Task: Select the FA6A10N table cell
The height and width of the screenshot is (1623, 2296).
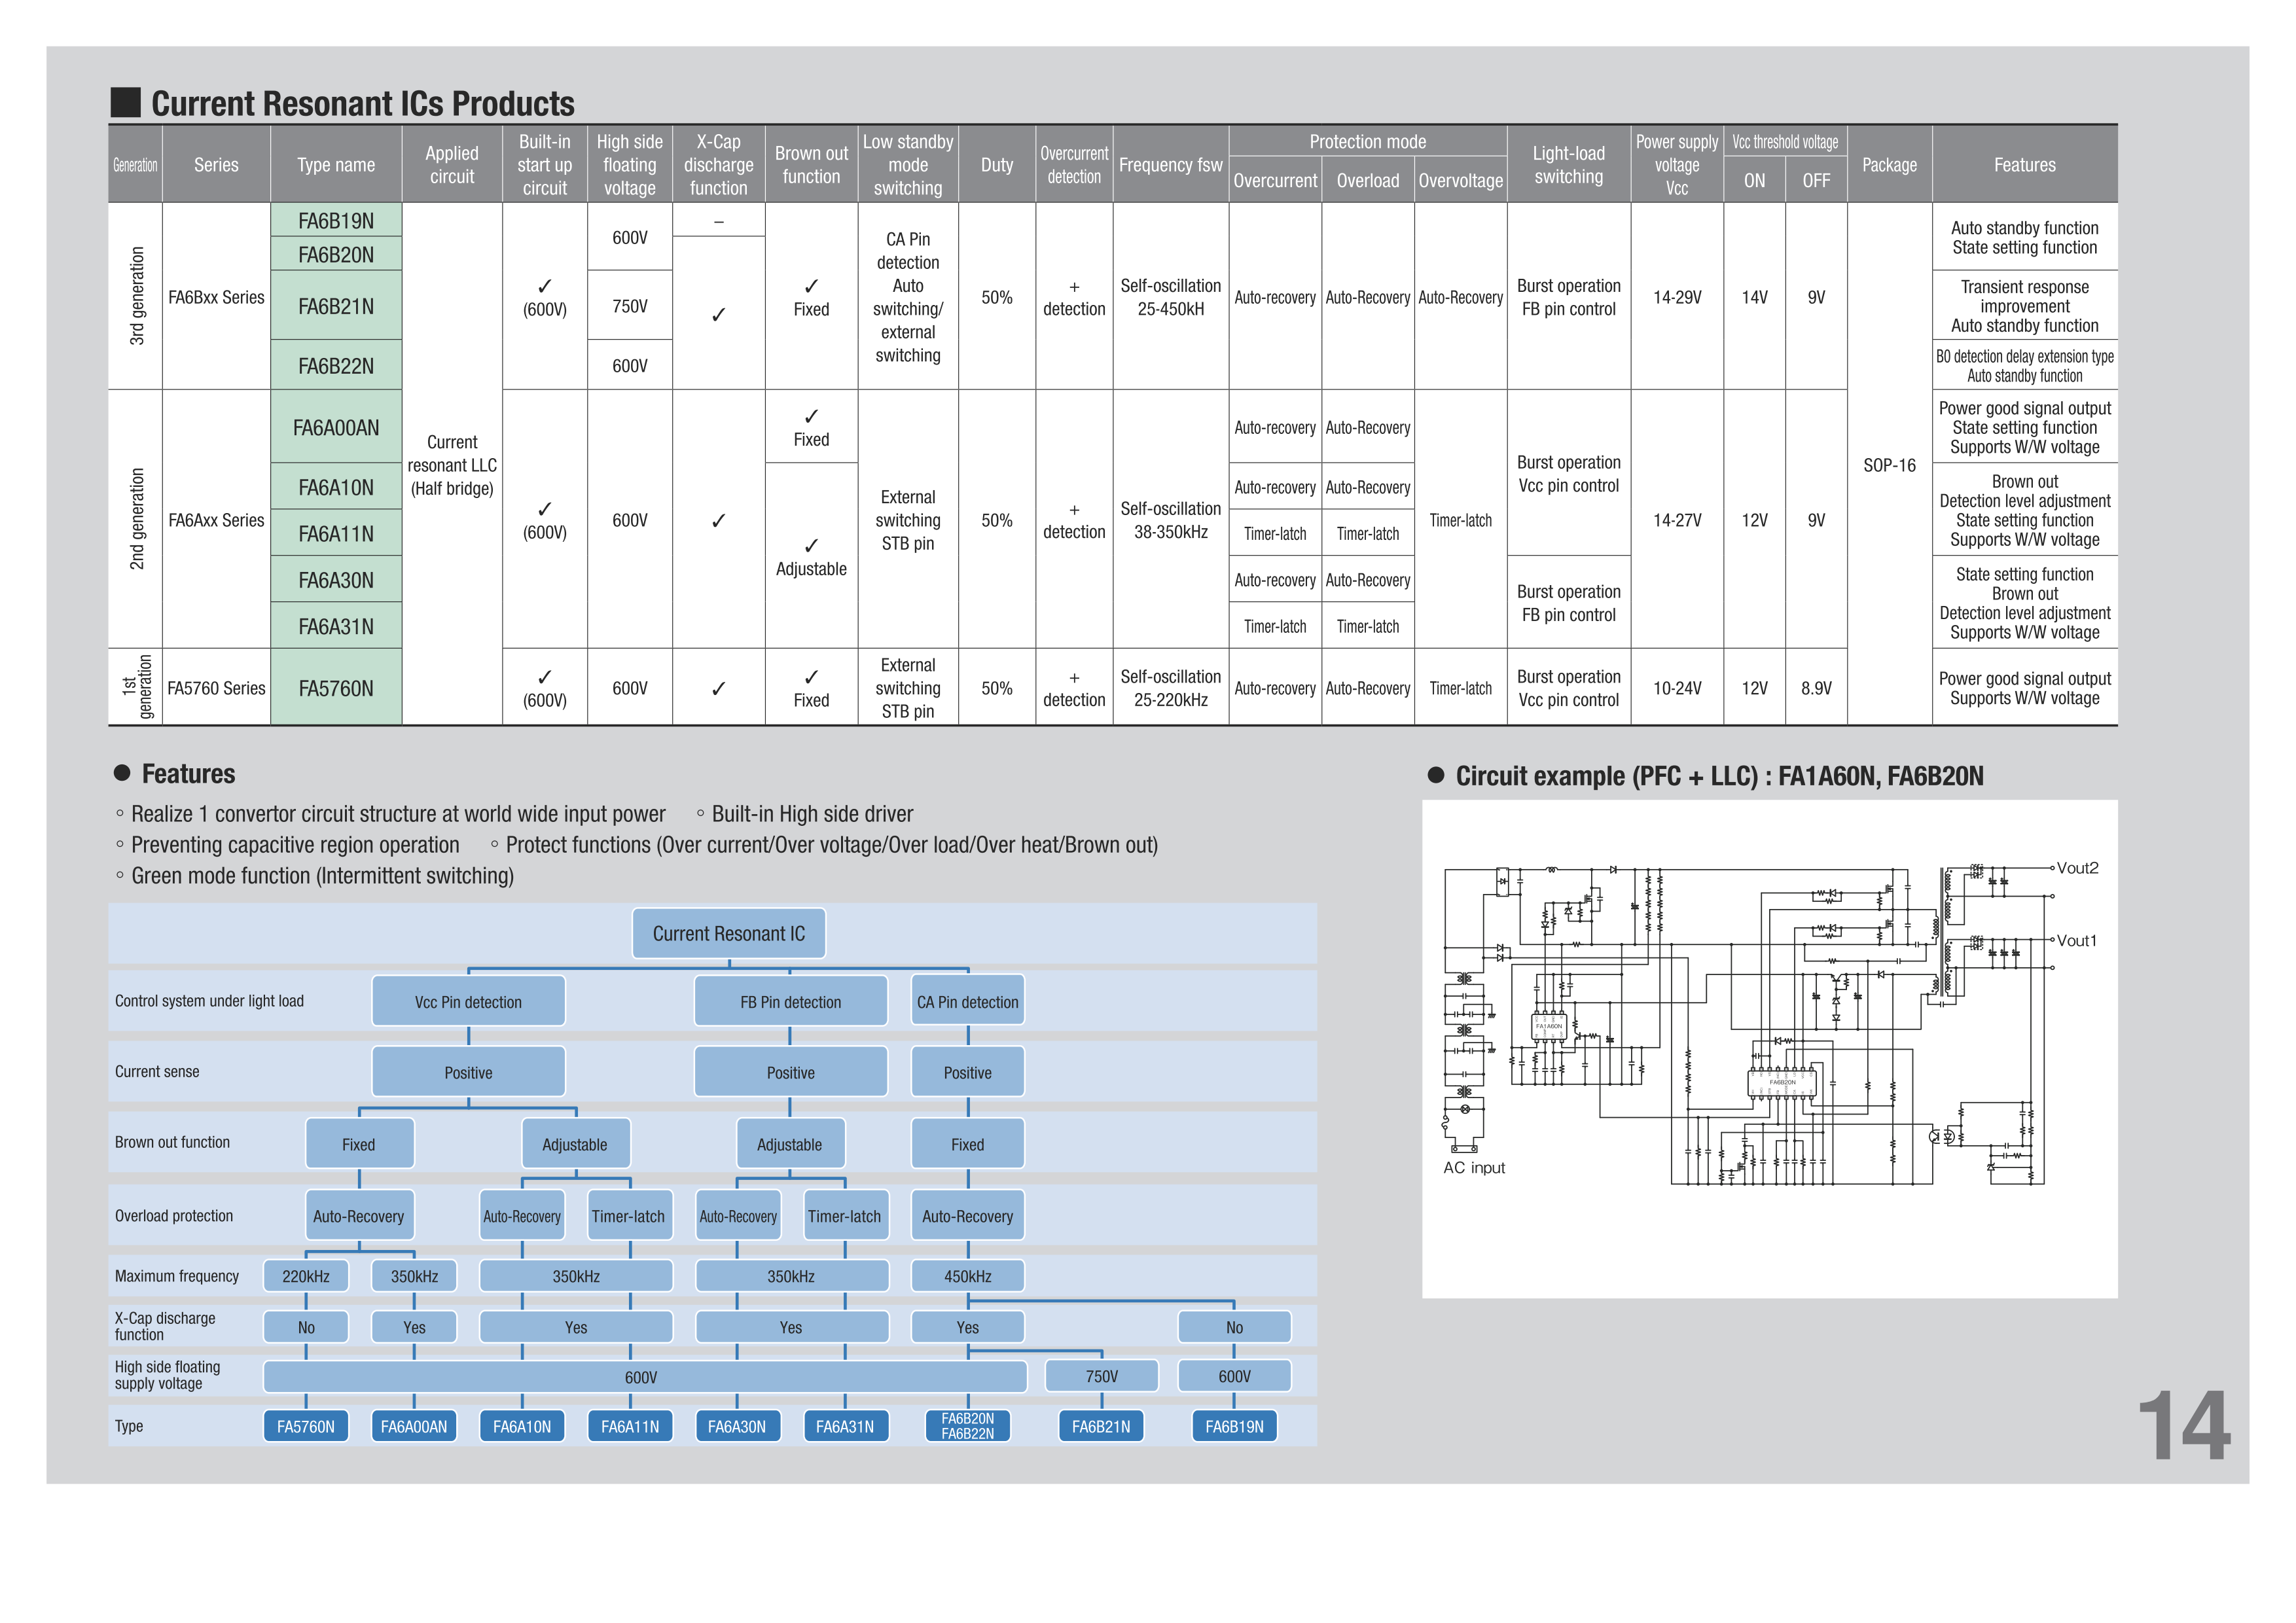Action: pyautogui.click(x=336, y=487)
